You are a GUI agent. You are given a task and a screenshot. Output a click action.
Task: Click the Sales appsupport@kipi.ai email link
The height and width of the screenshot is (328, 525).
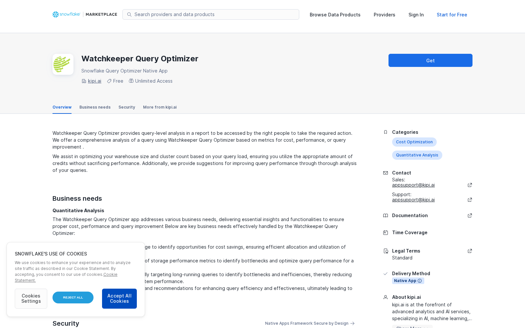point(413,185)
